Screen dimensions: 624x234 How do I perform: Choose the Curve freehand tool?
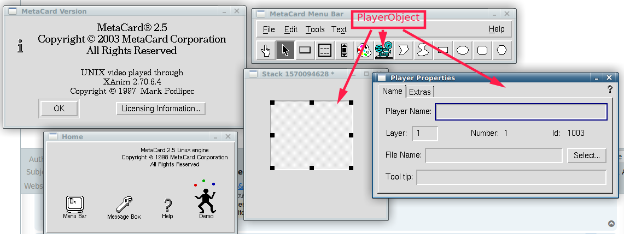[x=423, y=50]
